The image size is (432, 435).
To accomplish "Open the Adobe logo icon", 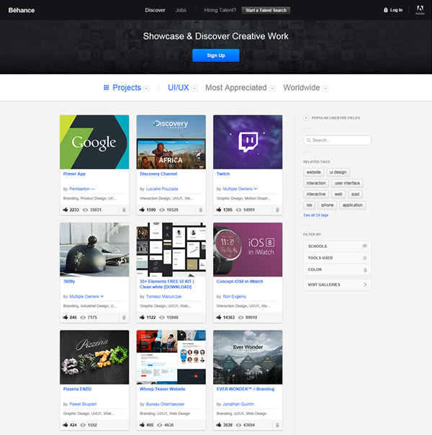I will pos(420,9).
